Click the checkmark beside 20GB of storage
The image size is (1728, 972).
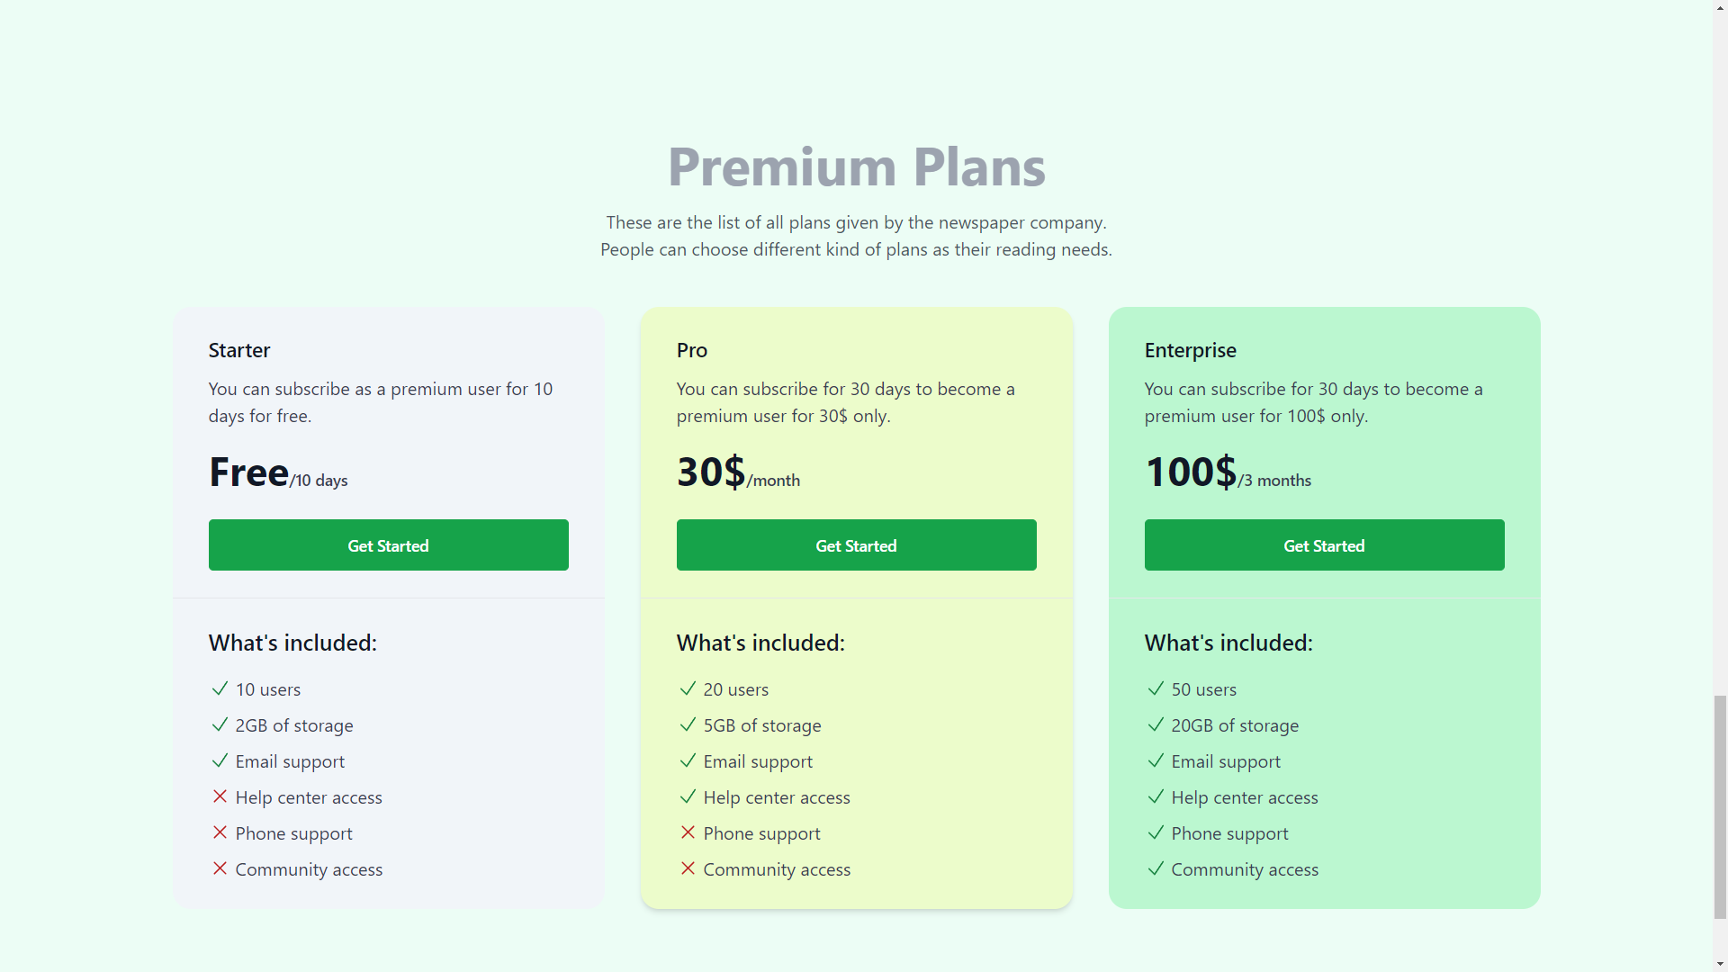(1156, 724)
